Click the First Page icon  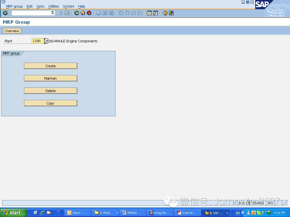point(121,13)
